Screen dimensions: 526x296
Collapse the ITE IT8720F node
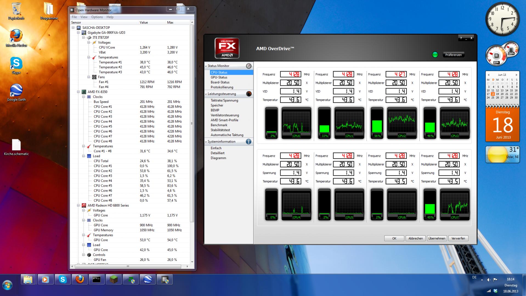[x=84, y=38]
